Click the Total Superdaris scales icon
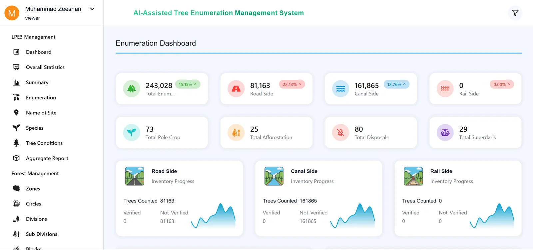 [445, 132]
